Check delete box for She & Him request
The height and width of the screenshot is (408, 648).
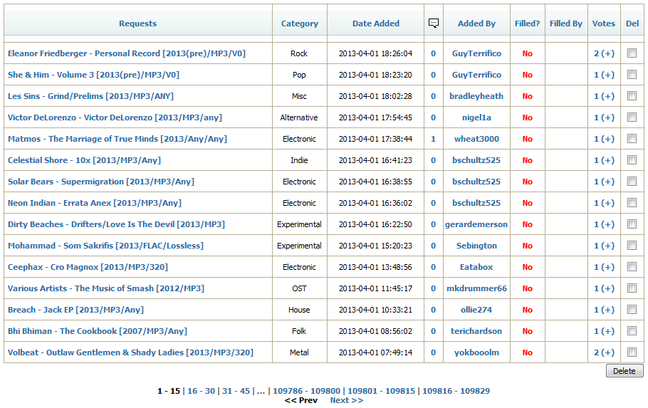(632, 74)
